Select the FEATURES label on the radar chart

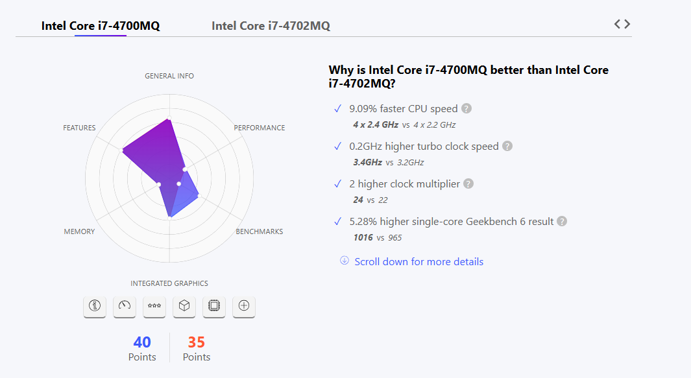point(79,128)
